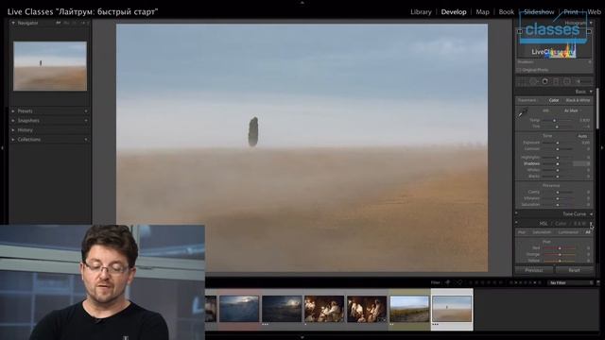605x340 pixels.
Task: Click the Red hue slider handle
Action: [x=560, y=248]
